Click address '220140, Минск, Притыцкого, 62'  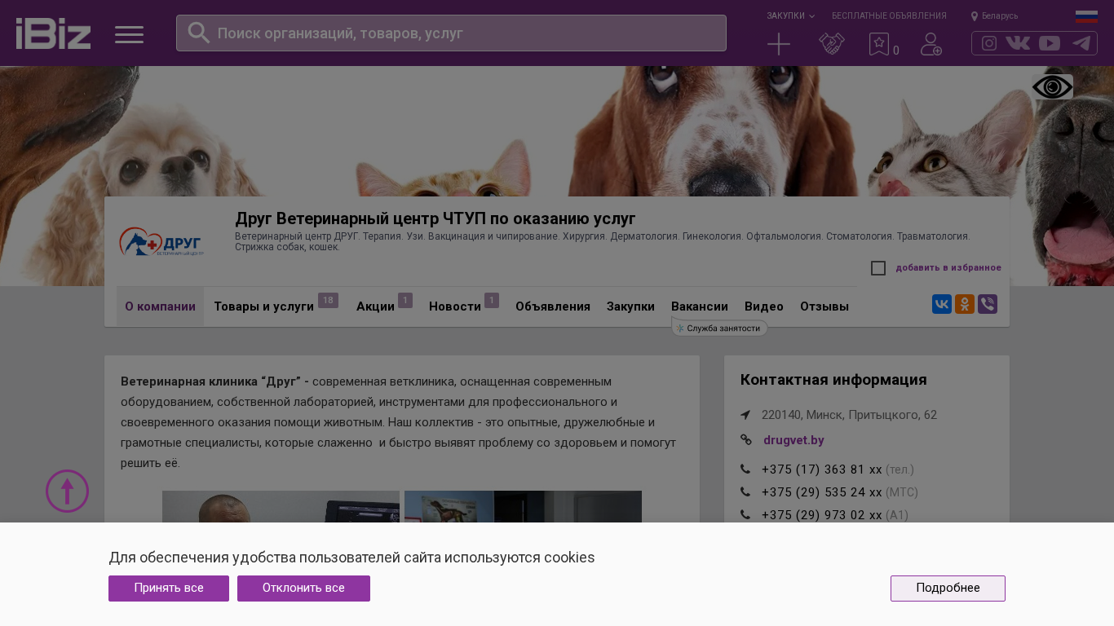(849, 415)
